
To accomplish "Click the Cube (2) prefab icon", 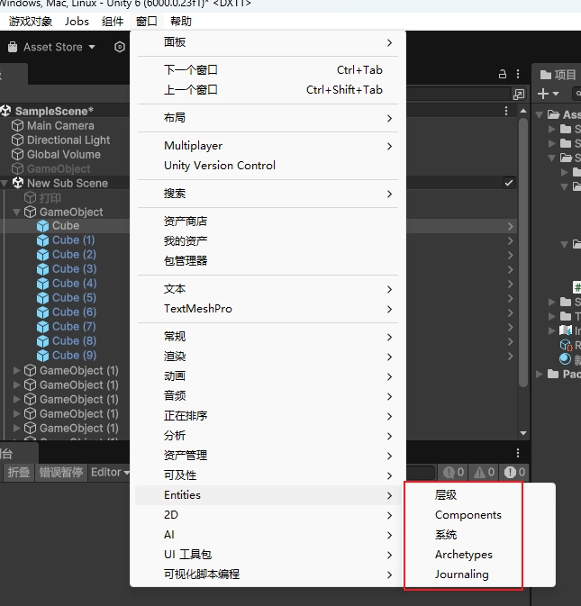I will (42, 255).
